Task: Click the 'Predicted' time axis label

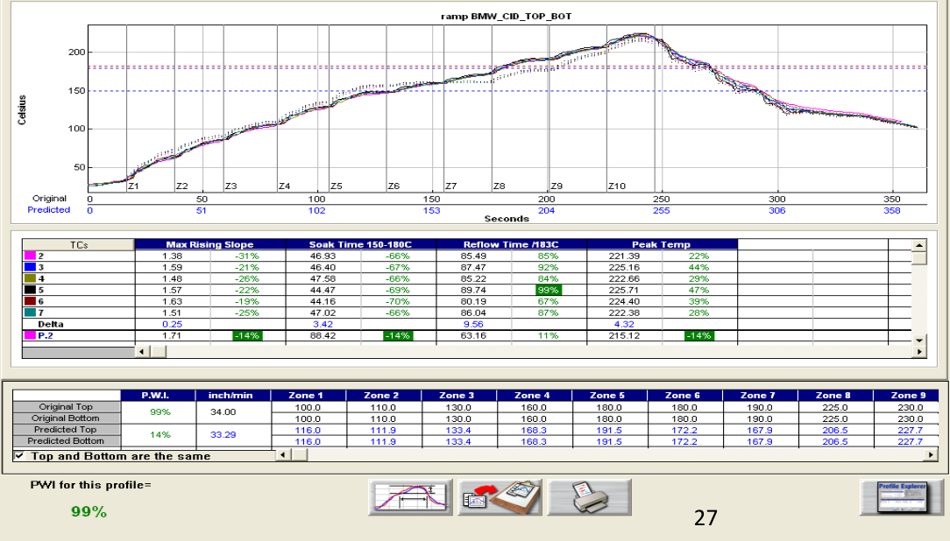Action: point(48,210)
